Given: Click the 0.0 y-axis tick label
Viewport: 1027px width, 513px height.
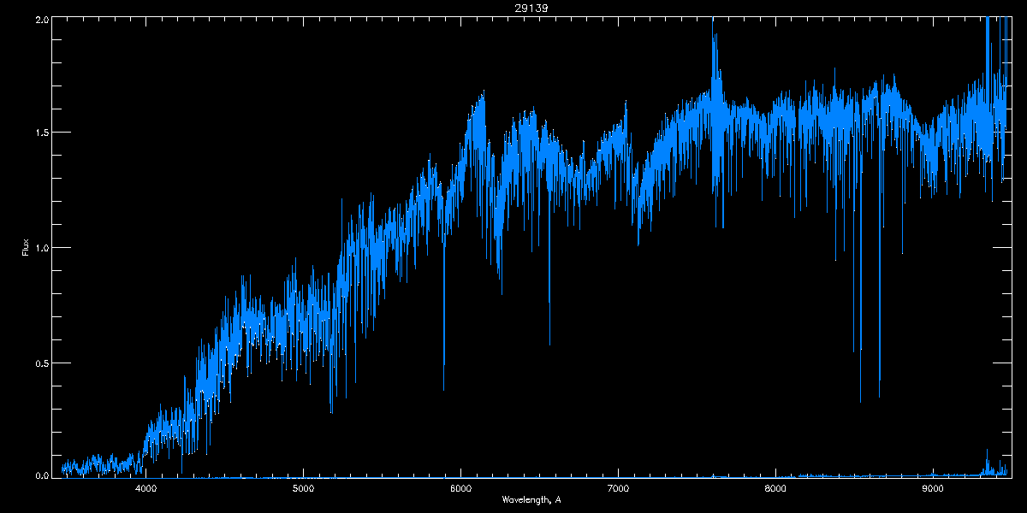Looking at the screenshot, I should pos(40,475).
